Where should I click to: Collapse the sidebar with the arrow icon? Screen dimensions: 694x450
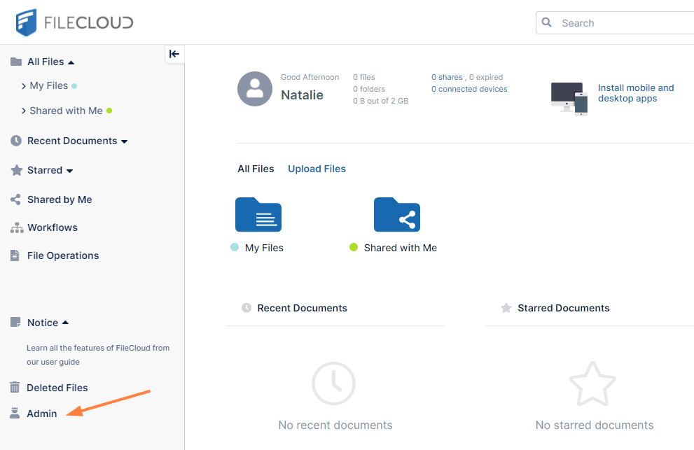coord(174,54)
